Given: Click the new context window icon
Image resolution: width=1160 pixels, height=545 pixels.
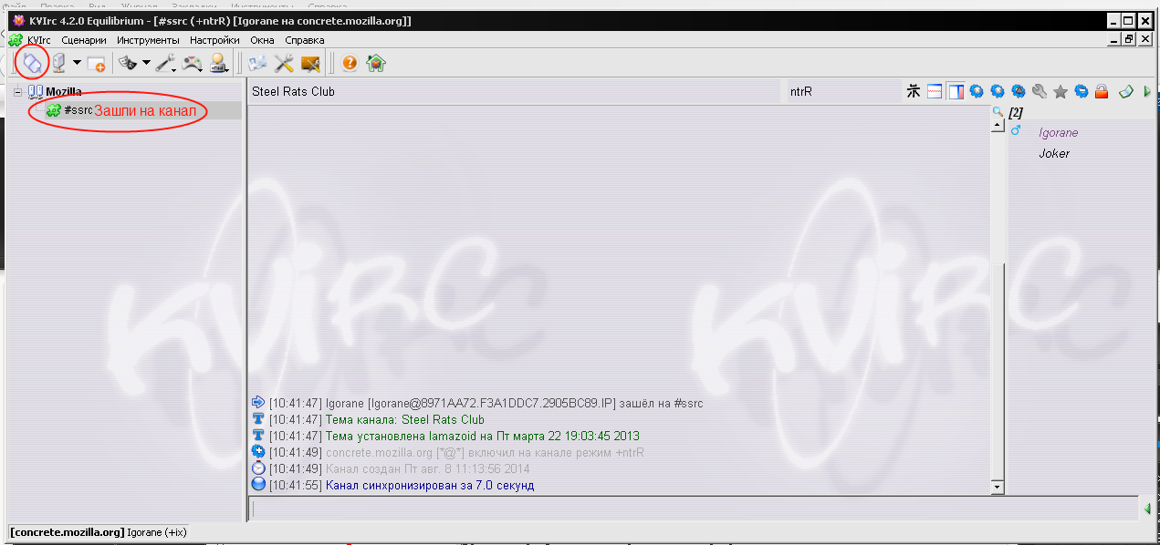Looking at the screenshot, I should pyautogui.click(x=97, y=63).
